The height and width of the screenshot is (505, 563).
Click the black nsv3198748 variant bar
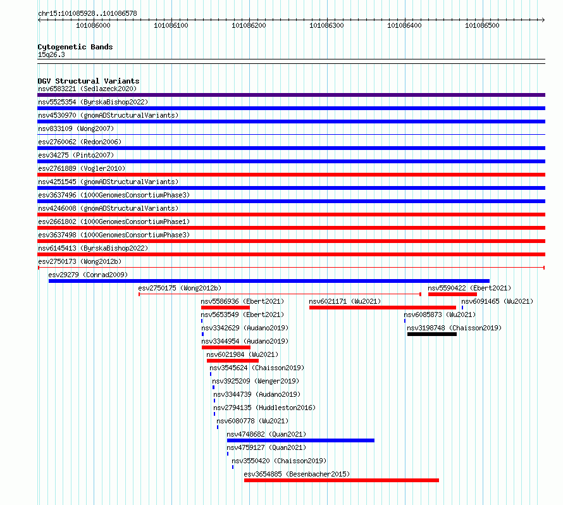432,334
